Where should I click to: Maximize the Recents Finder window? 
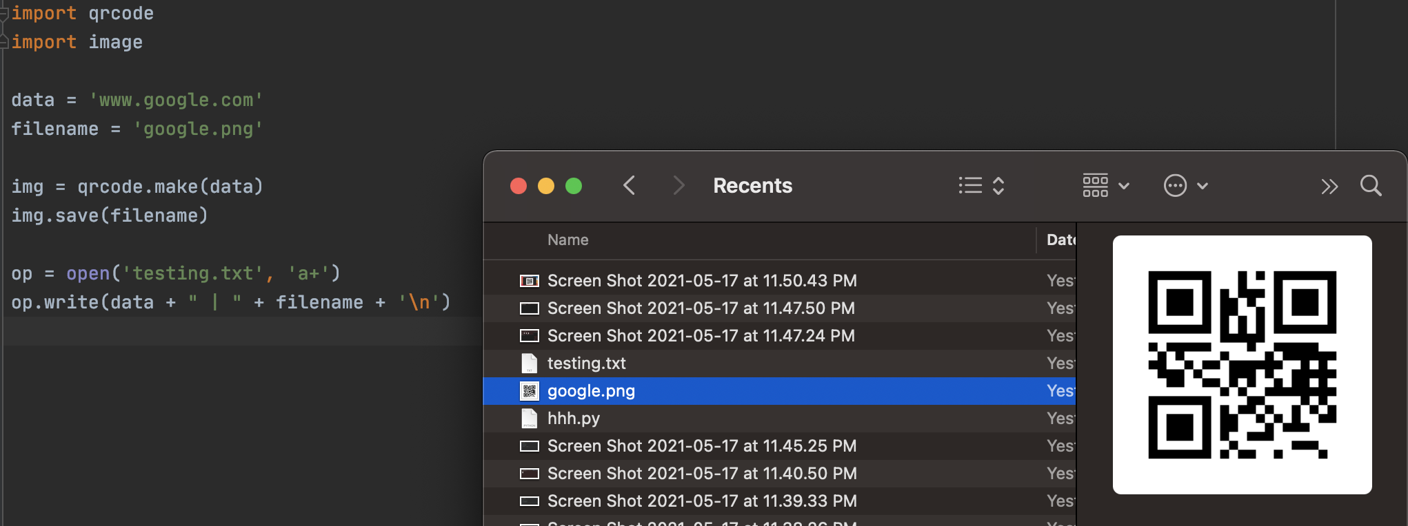(x=574, y=186)
